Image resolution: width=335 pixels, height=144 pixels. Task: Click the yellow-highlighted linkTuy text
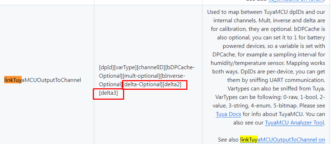(x=249, y=140)
